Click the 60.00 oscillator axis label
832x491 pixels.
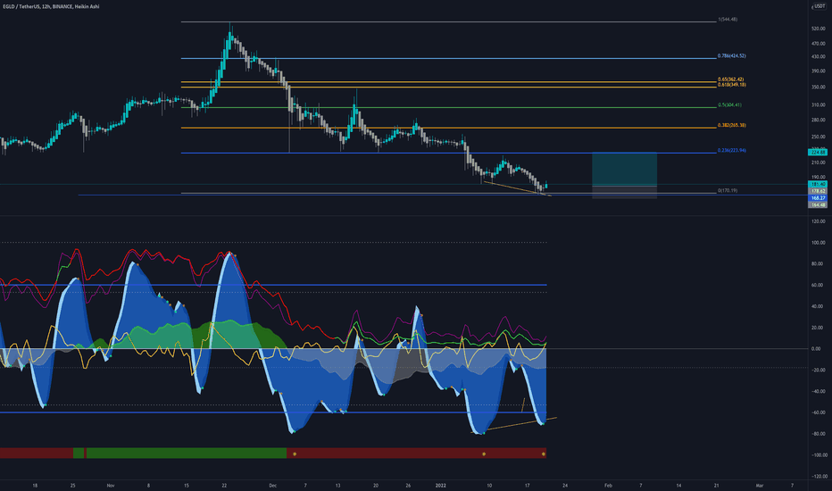click(819, 285)
